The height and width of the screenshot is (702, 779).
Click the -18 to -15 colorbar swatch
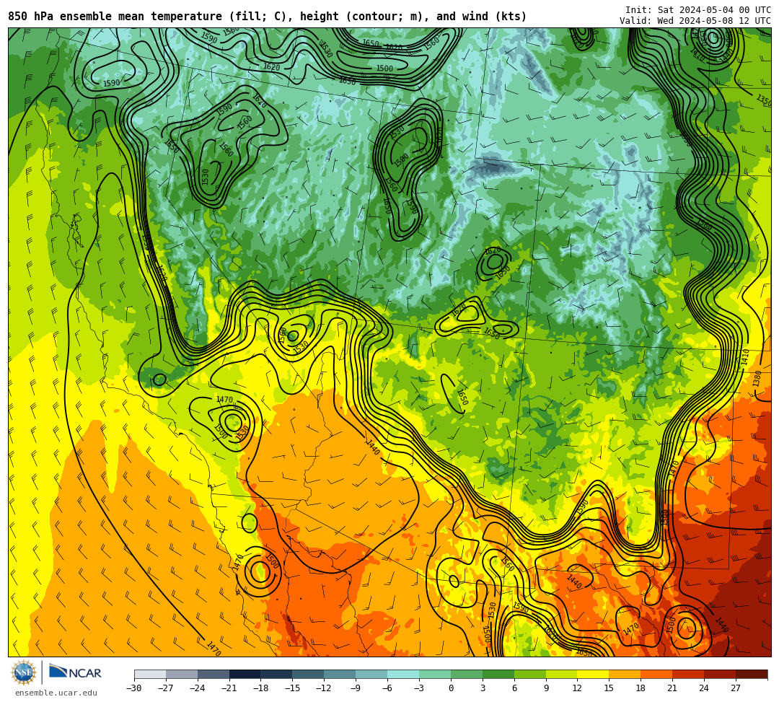(x=277, y=674)
